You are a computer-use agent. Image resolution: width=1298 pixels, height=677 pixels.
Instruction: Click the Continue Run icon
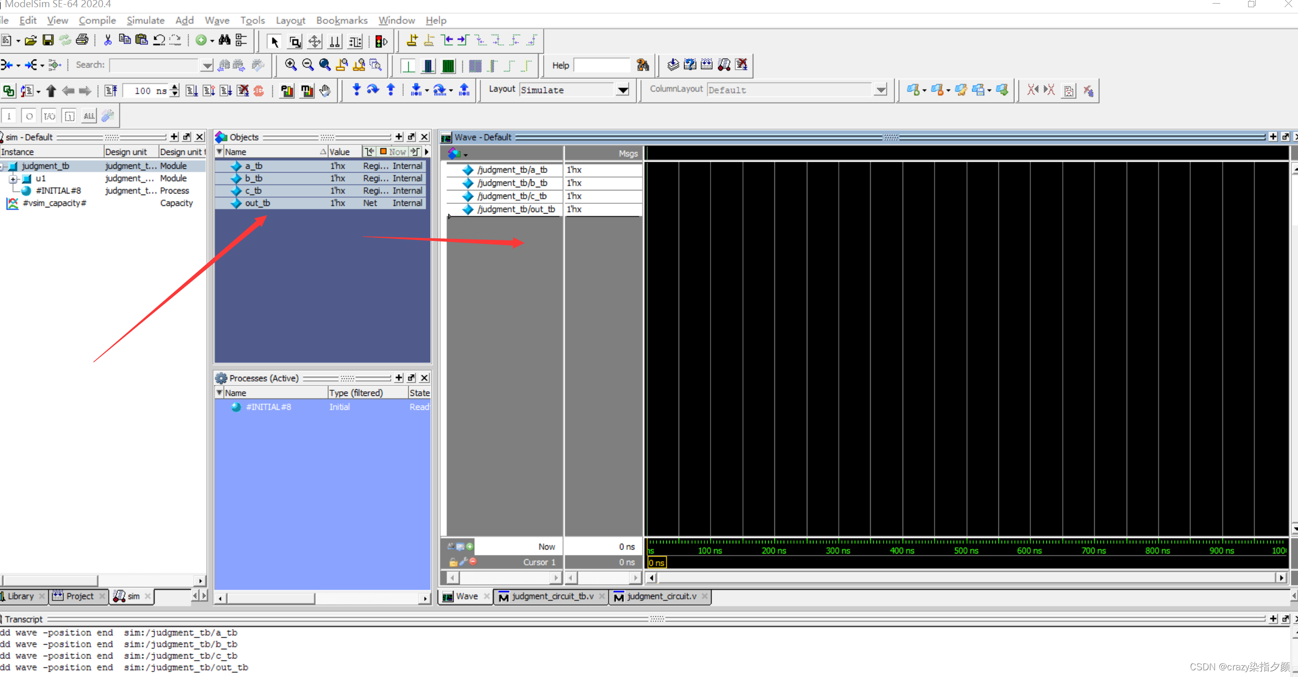[x=209, y=91]
